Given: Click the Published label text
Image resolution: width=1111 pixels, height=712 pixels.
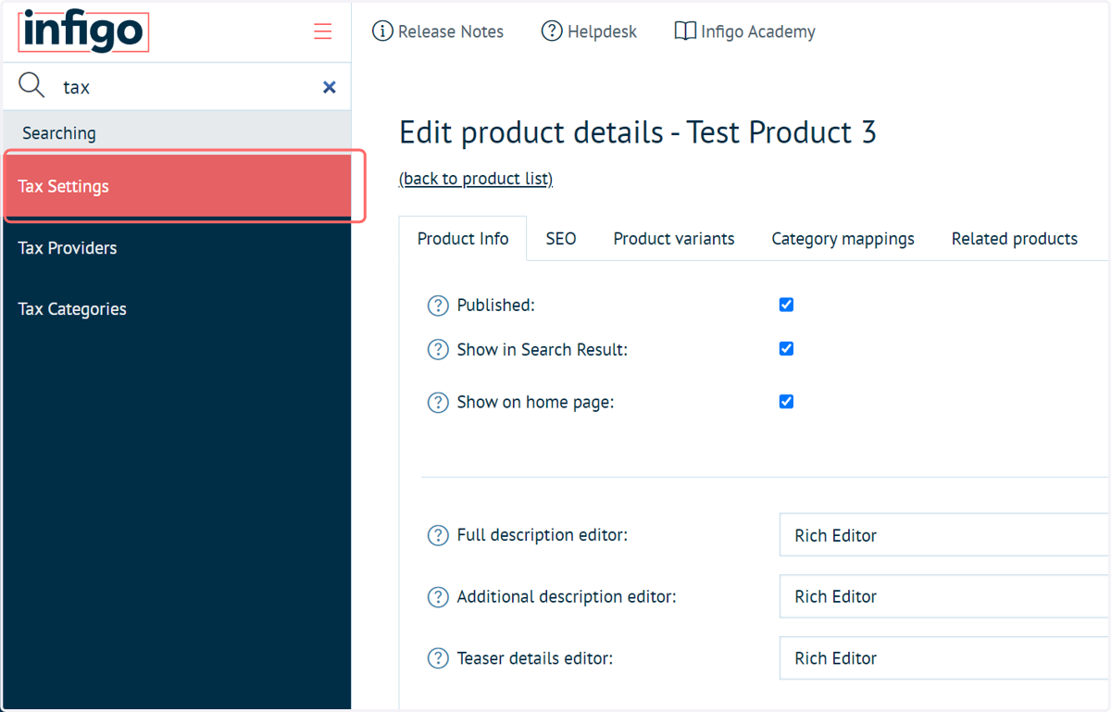Looking at the screenshot, I should pos(496,306).
